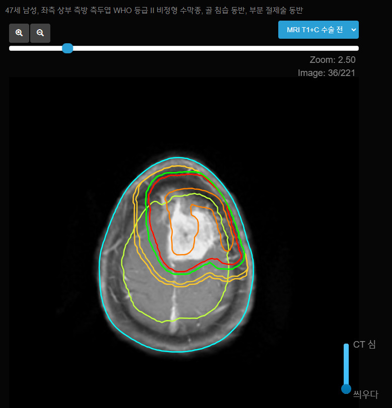Click the Image: 36/221 counter text
The height and width of the screenshot is (408, 392).
(327, 73)
